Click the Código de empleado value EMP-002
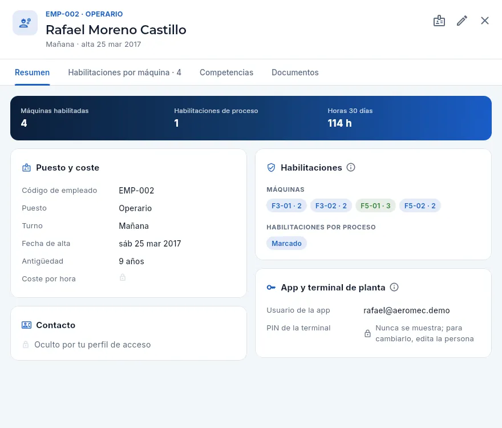Screen dimensions: 502x428 coord(136,191)
